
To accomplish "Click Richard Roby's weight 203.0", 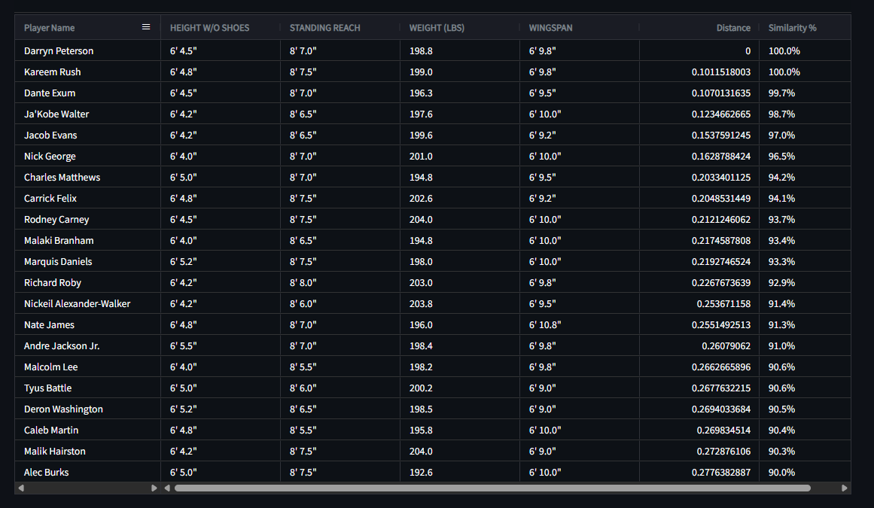I will (x=421, y=283).
